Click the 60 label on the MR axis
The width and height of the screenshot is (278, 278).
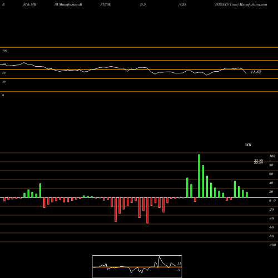271,174
